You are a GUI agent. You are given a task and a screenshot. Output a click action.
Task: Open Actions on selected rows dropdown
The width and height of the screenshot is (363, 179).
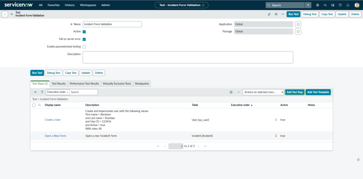coord(263,92)
